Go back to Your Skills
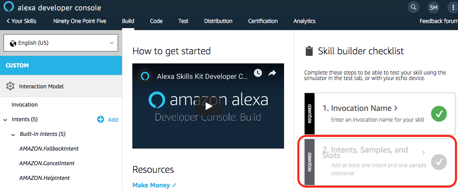This screenshot has width=458, height=189. click(x=21, y=21)
